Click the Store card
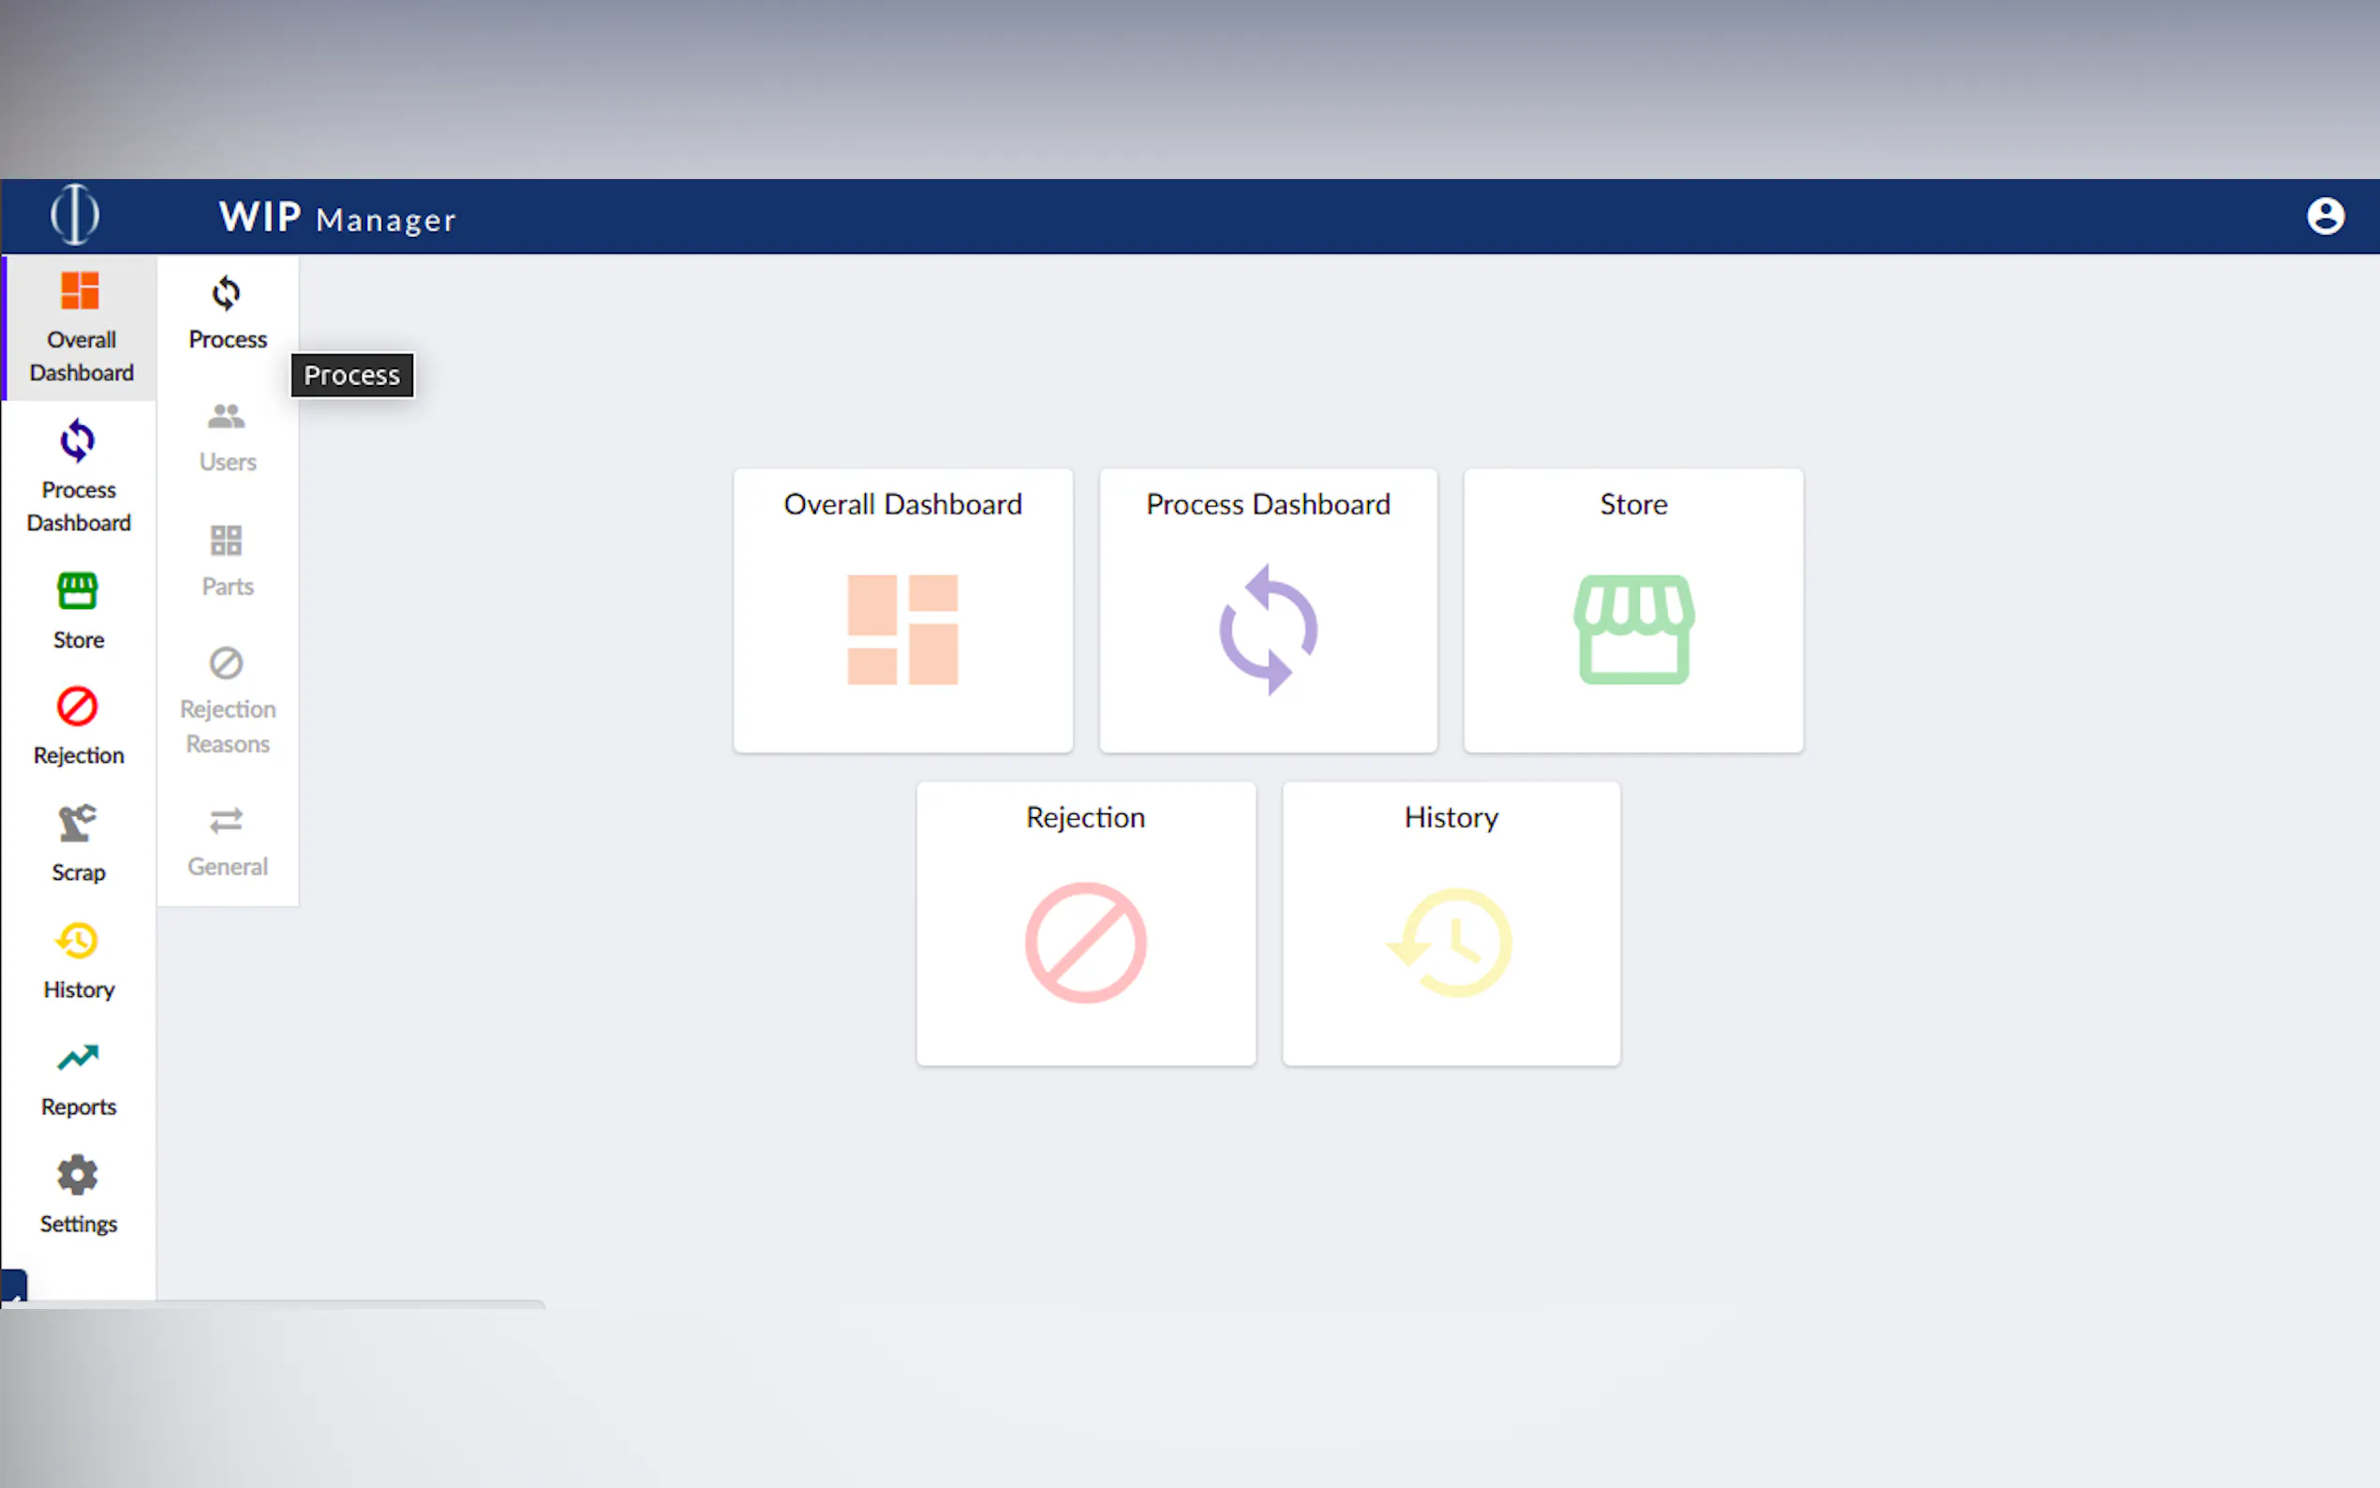 point(1632,610)
